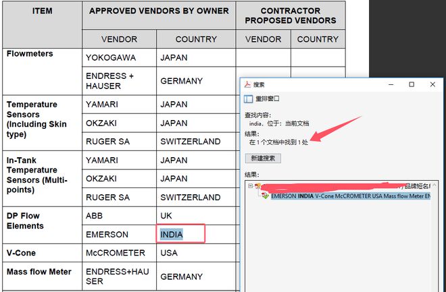Screen dimensions: 446x292
Task: Click the USA country cell
Action: [x=196, y=253]
